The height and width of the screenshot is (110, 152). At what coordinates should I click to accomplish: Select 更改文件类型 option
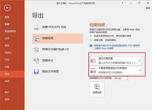pyautogui.click(x=58, y=72)
